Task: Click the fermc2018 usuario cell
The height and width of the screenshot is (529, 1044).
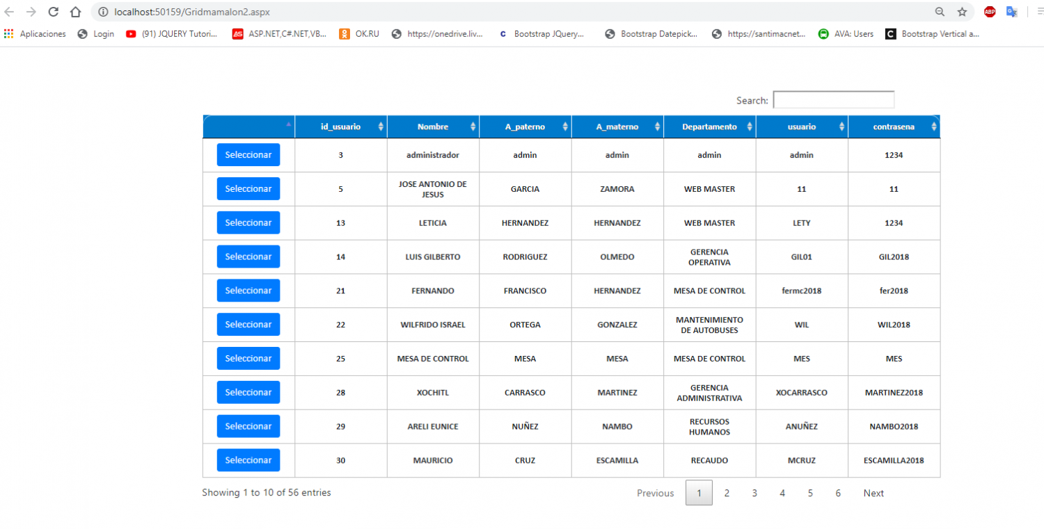Action: (x=802, y=291)
